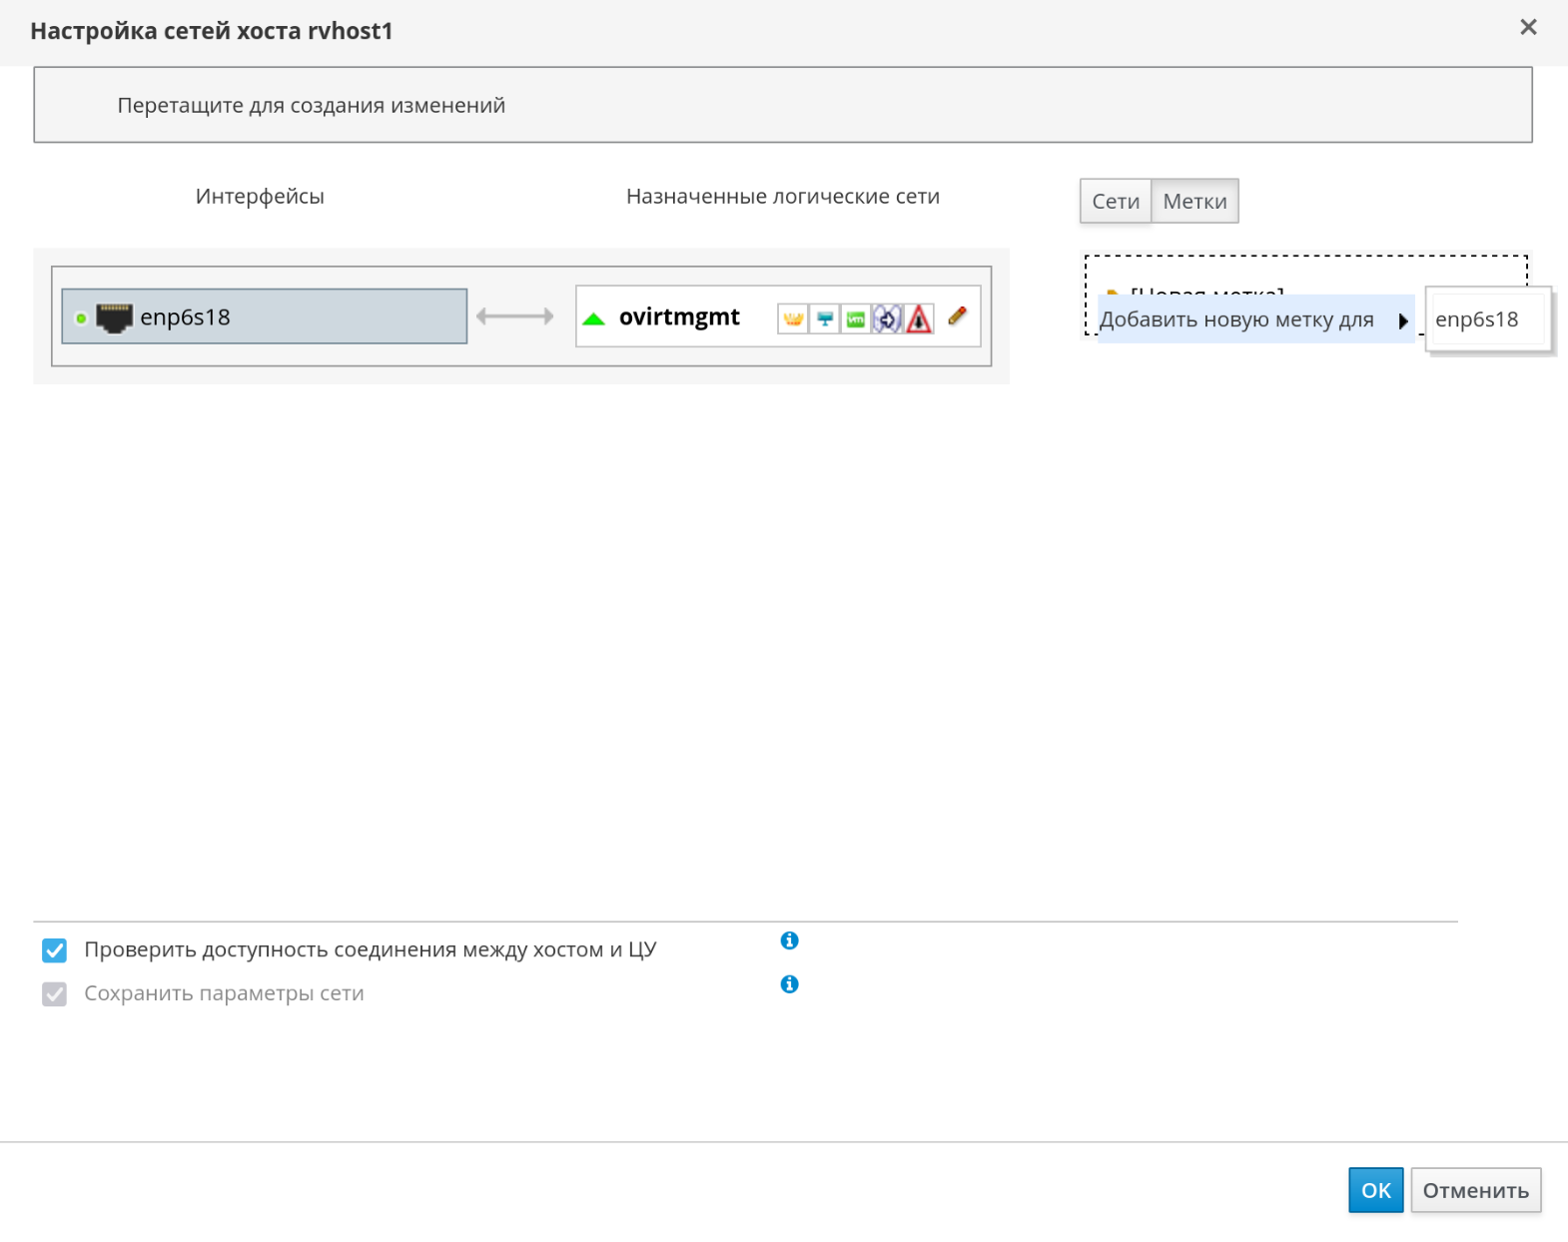This screenshot has height=1242, width=1568.
Task: Click the blue display network icon
Action: pos(825,318)
